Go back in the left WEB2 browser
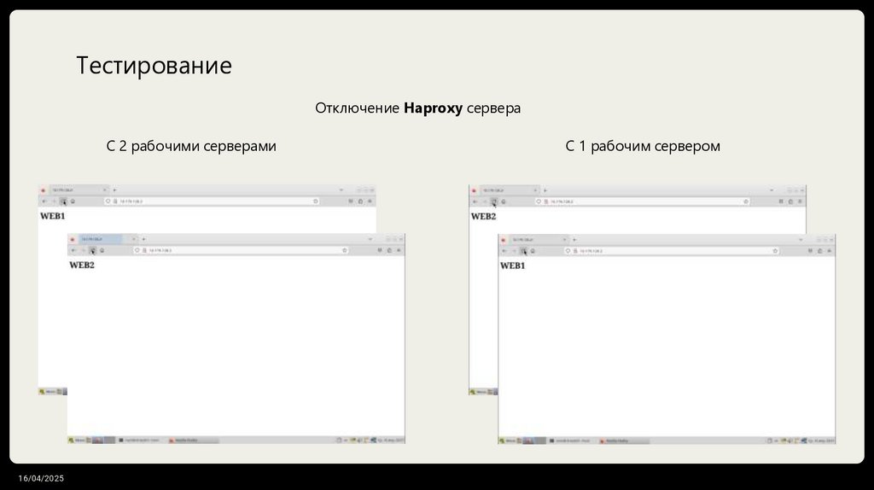Screen dimensions: 874x490 coord(73,251)
